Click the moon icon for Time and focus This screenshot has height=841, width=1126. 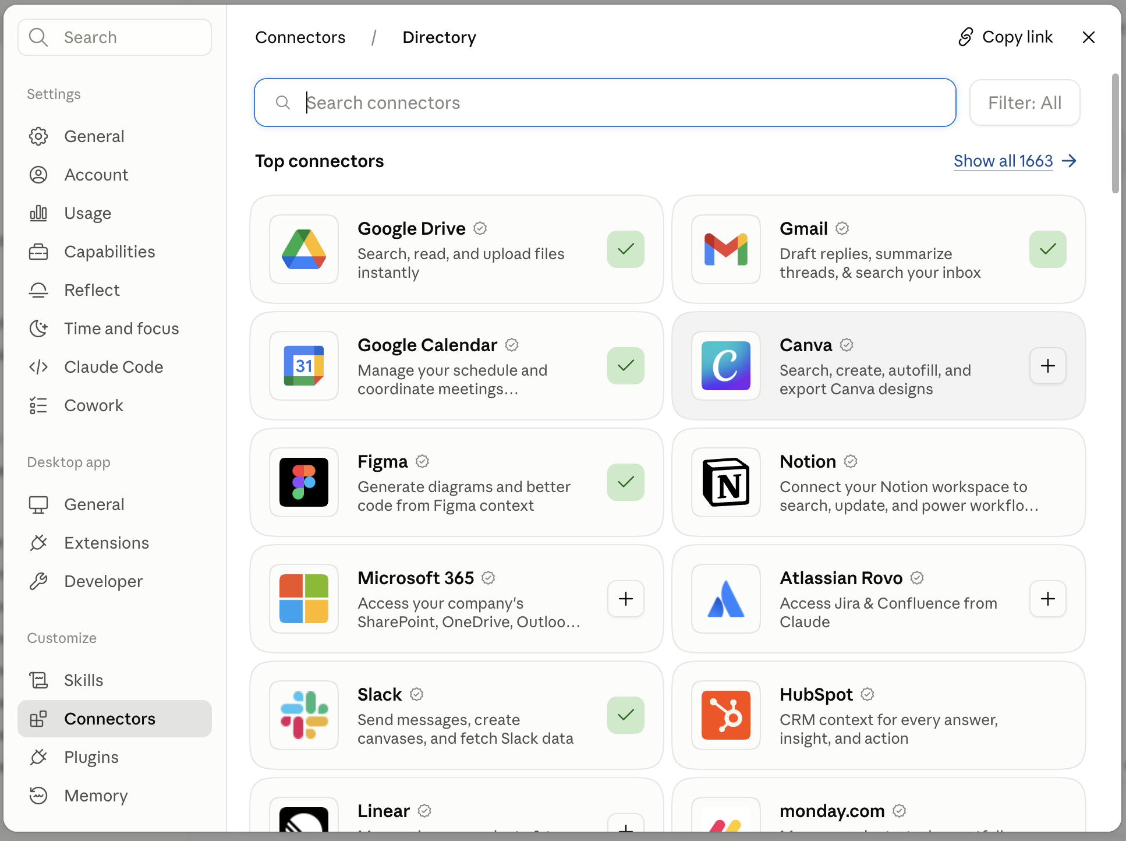click(38, 328)
